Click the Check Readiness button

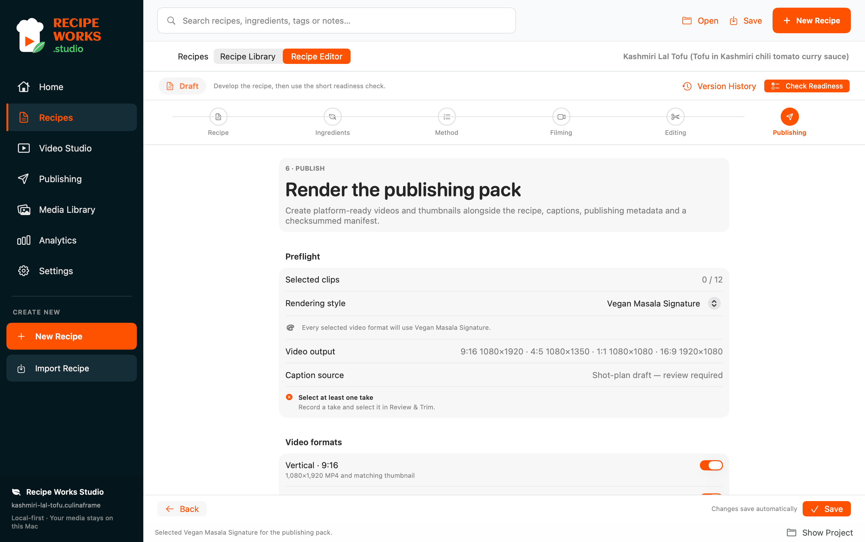tap(806, 86)
